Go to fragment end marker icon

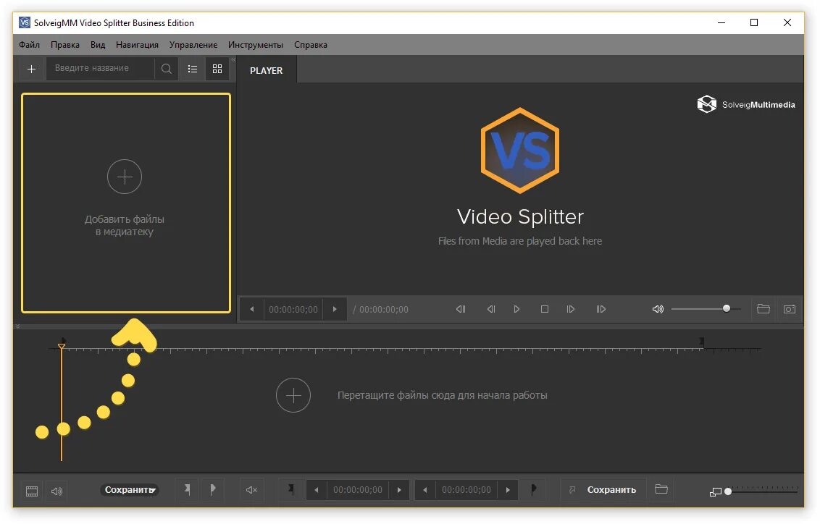533,489
